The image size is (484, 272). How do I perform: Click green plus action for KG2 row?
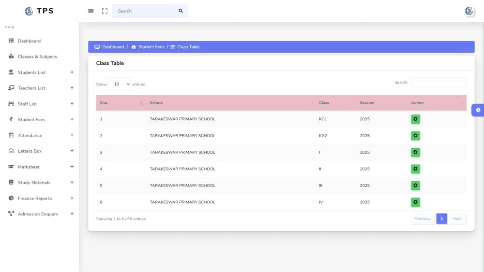(415, 136)
